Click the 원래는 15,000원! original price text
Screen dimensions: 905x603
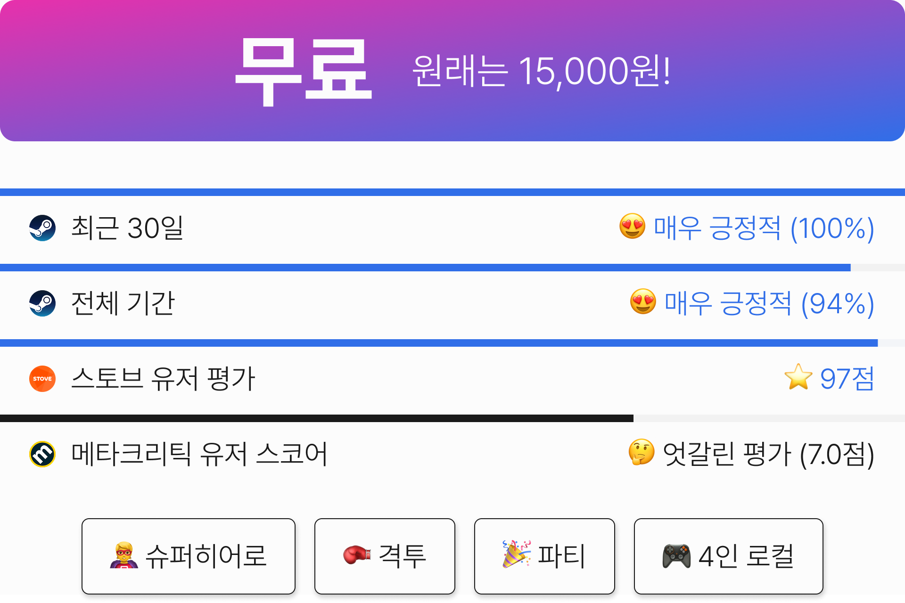(541, 72)
